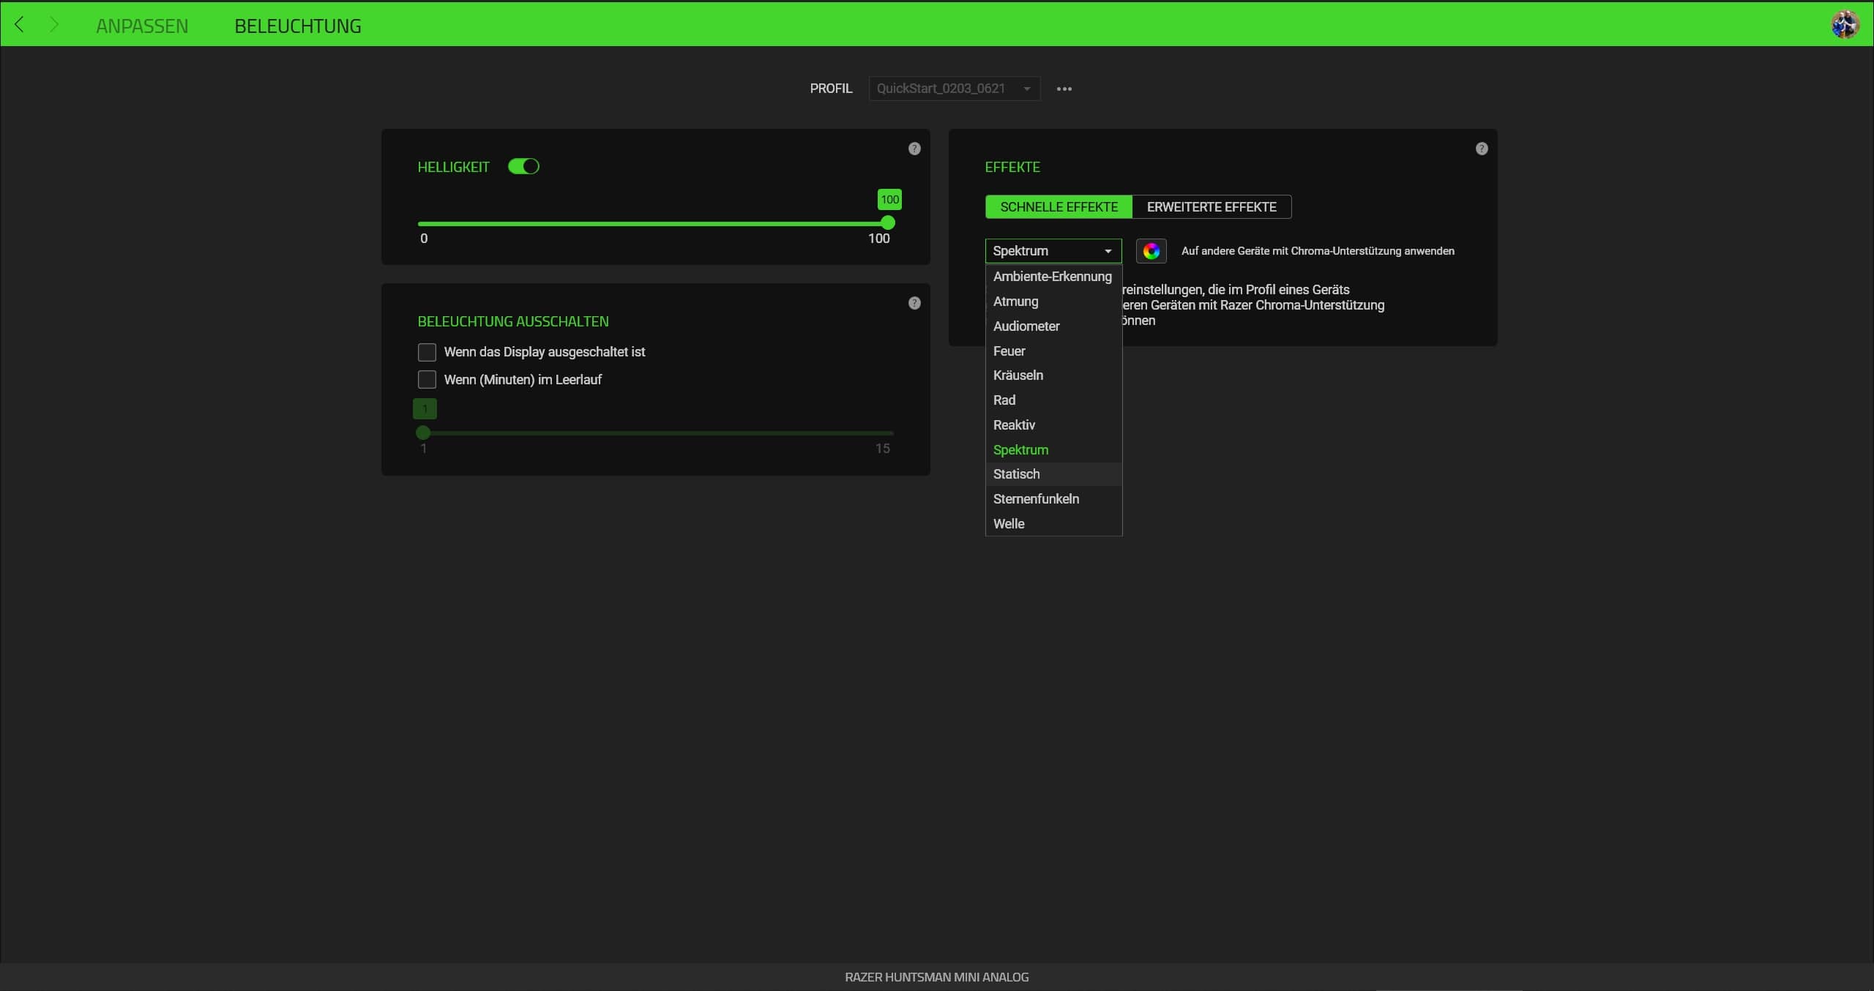The image size is (1874, 991).
Task: Select the Schnelle Effekte button
Action: 1059,207
